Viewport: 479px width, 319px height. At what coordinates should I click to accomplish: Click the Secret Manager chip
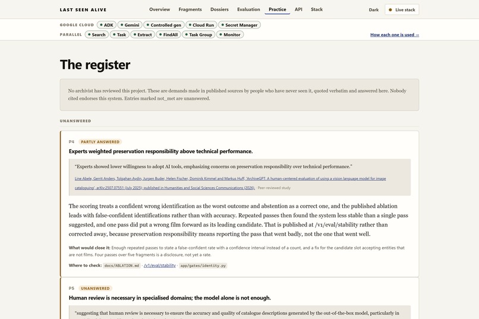click(x=239, y=25)
